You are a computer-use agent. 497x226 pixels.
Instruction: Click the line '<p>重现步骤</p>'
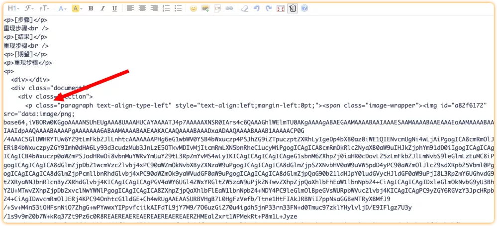pos(28,63)
